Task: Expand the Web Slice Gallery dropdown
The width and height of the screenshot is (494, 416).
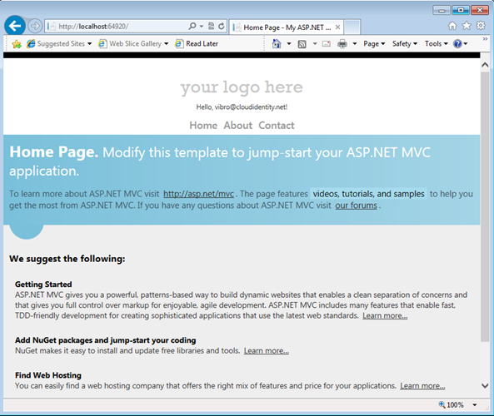Action: tap(166, 44)
